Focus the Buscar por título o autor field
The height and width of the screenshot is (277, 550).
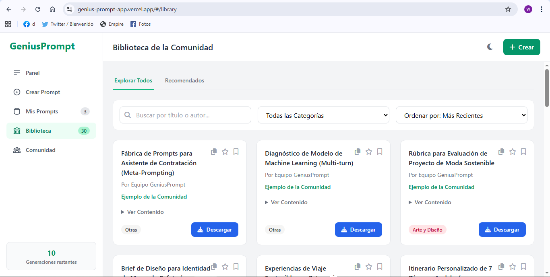pyautogui.click(x=189, y=115)
